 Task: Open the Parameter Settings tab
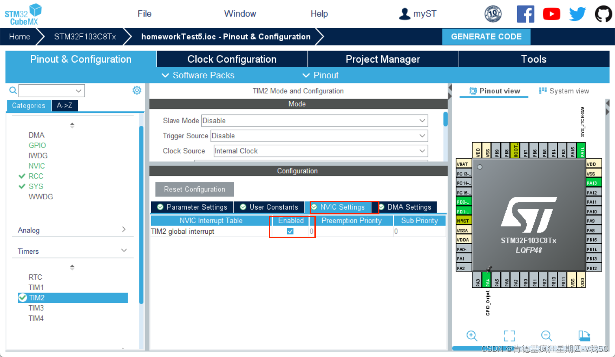tap(192, 207)
